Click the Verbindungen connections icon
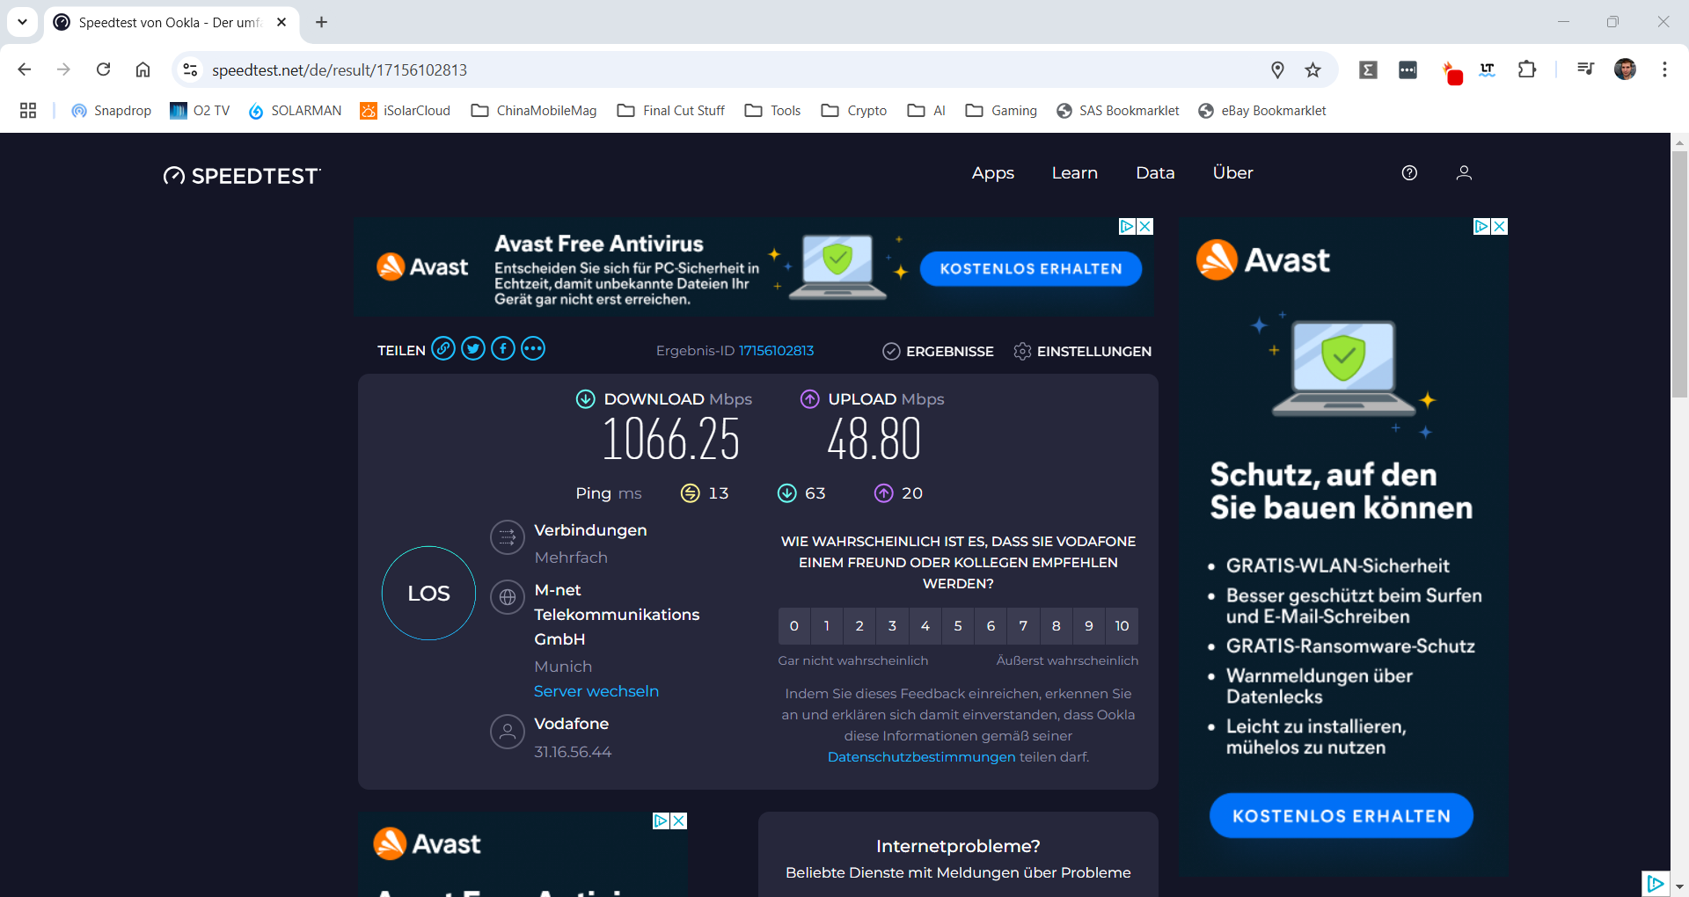 508,538
